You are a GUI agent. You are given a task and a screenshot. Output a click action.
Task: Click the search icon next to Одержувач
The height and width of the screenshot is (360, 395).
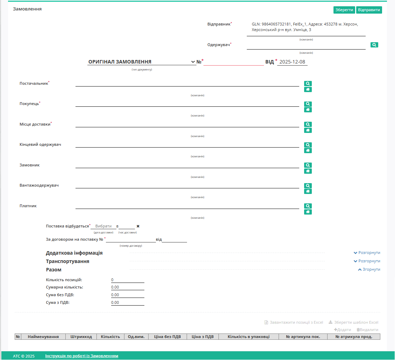(x=374, y=45)
